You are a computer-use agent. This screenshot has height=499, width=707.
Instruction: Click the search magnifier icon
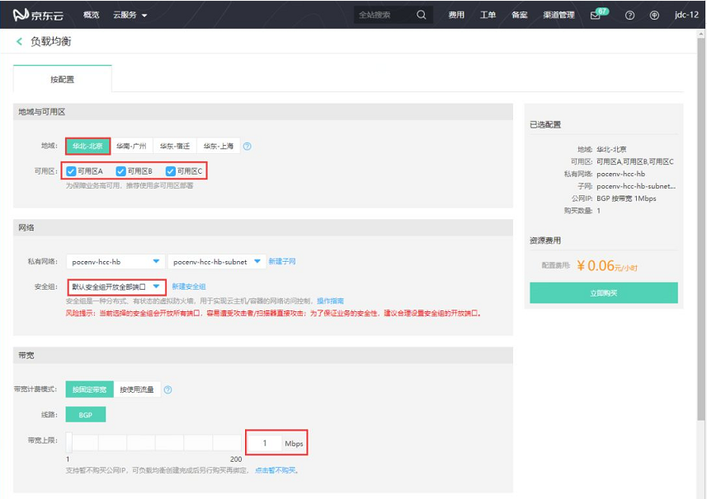coord(421,15)
